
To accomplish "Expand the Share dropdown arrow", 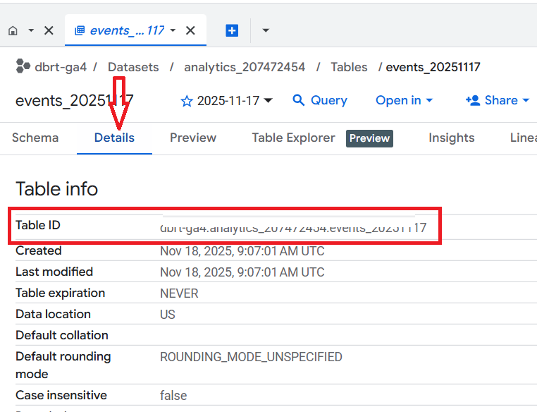I will point(526,100).
